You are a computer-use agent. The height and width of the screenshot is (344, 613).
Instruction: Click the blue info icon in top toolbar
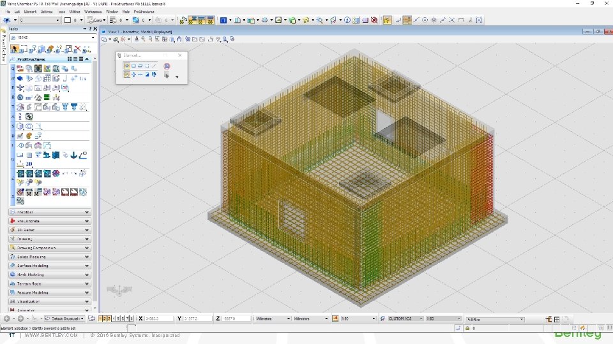[347, 20]
